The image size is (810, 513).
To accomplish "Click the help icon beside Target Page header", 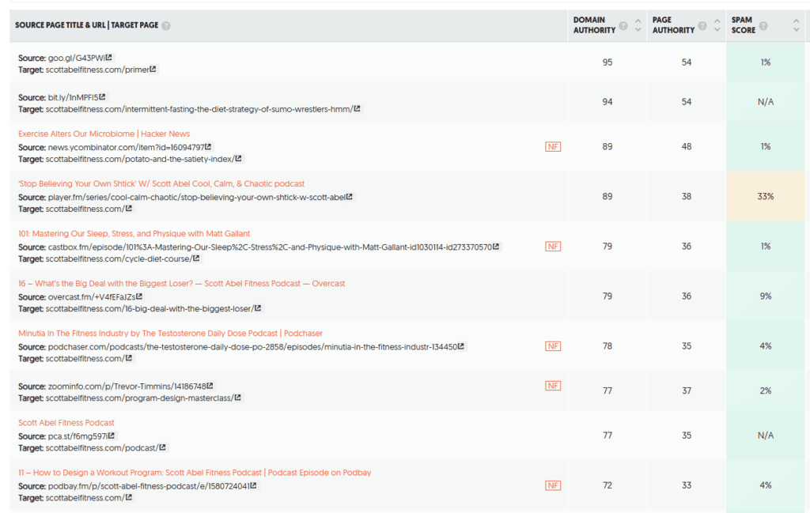I will click(166, 25).
